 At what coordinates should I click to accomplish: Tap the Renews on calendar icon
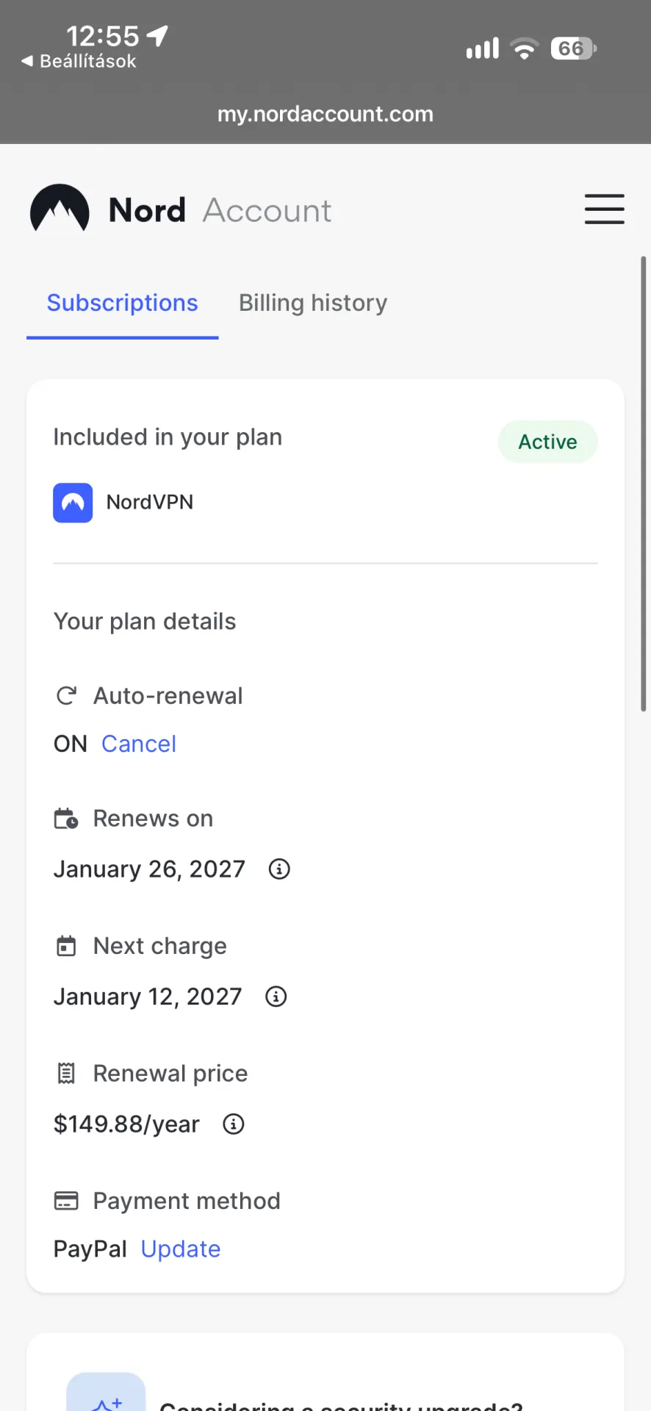[66, 819]
